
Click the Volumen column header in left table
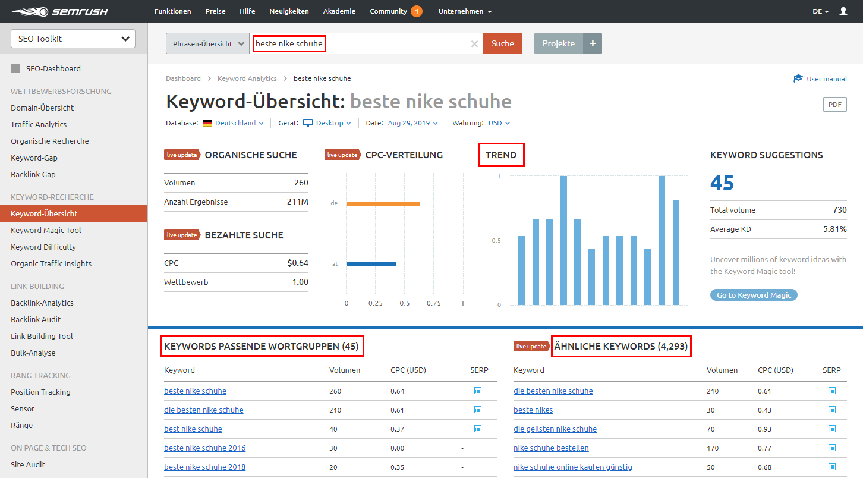tap(345, 370)
